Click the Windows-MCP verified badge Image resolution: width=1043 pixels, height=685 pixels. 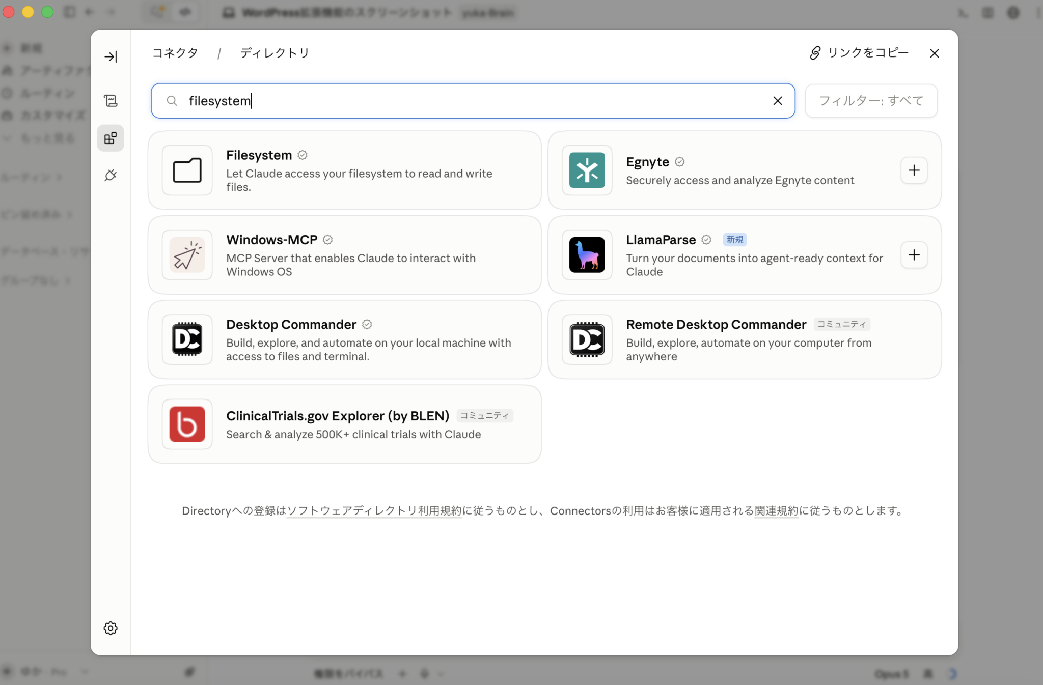(327, 240)
